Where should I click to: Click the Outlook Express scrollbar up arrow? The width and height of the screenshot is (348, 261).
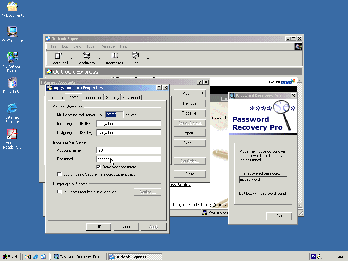(x=300, y=80)
